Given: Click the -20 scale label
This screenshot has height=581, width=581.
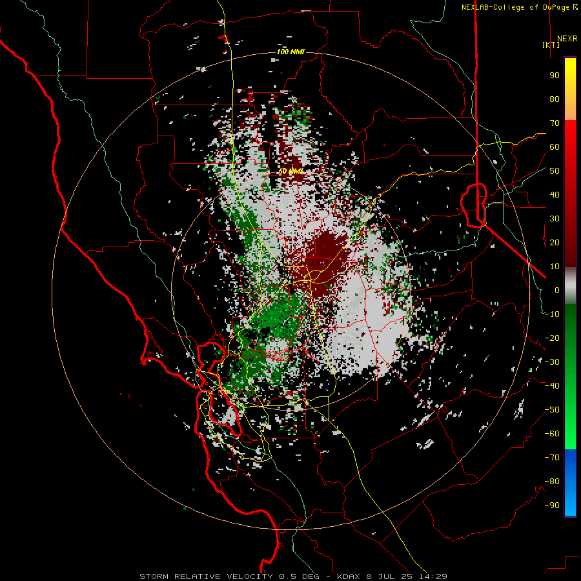Looking at the screenshot, I should click(552, 338).
